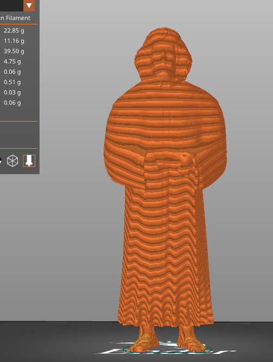273x362 pixels.
Task: Select the 0.51 g filament value
Action: (12, 82)
